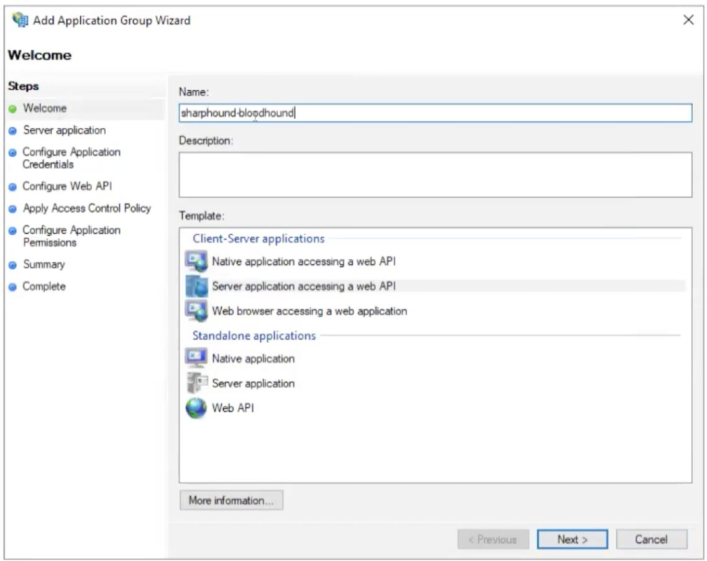Viewport: 707px width, 561px height.
Task: Select the Welcome step in the sidebar
Action: [x=45, y=108]
